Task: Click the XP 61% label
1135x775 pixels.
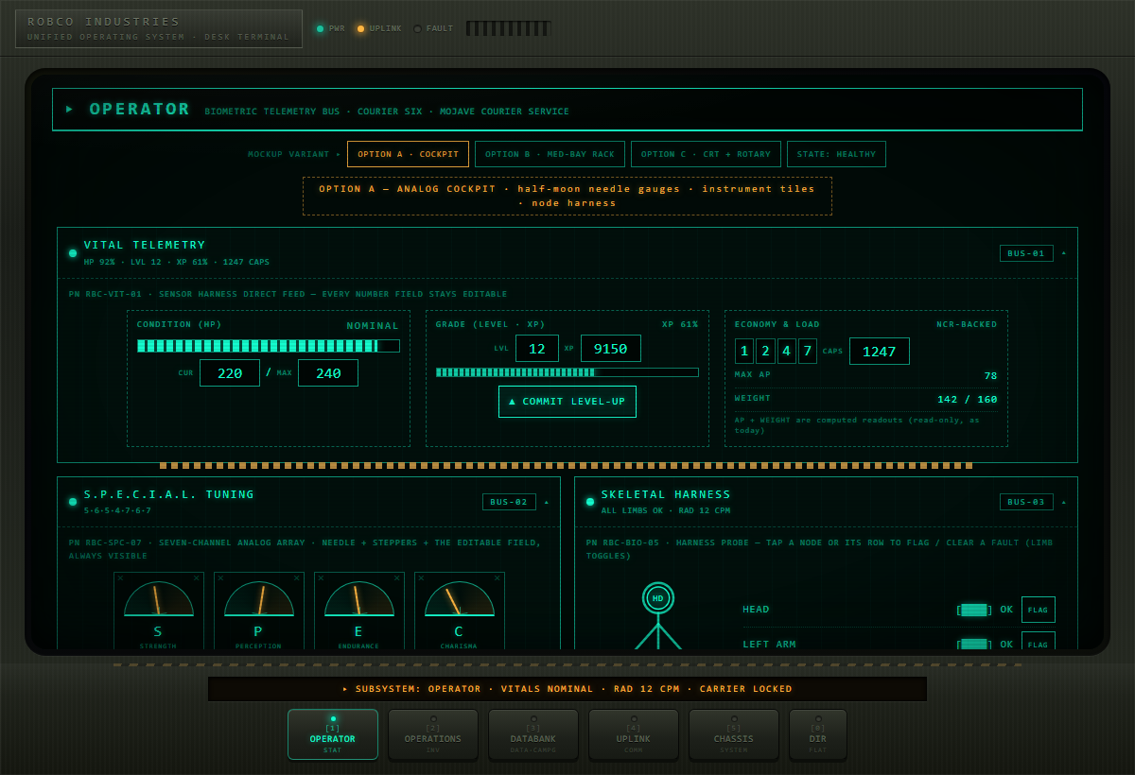Action: pos(680,324)
